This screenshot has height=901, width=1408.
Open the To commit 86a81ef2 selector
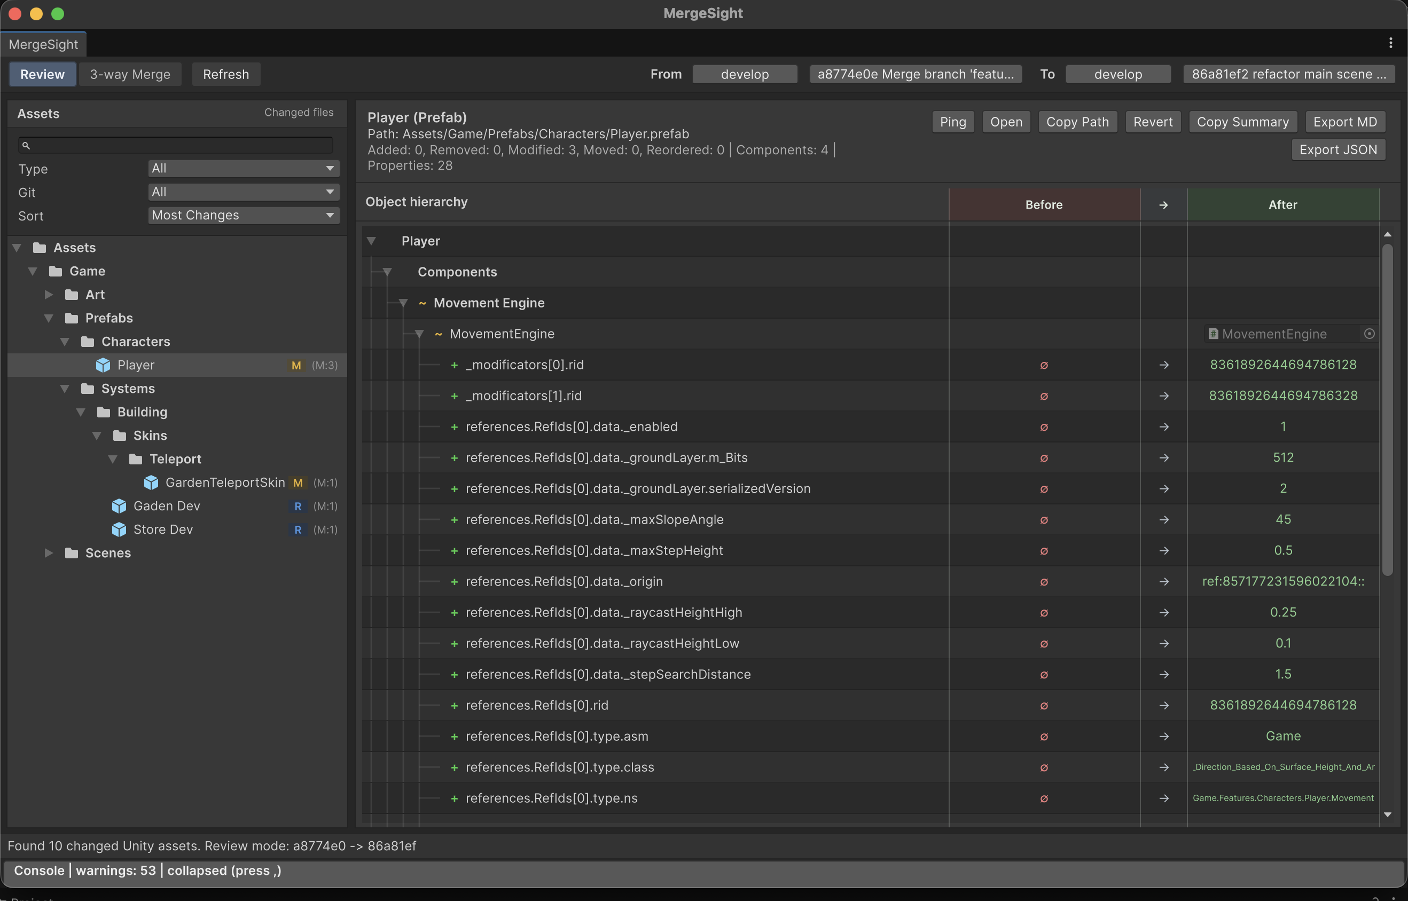coord(1288,74)
